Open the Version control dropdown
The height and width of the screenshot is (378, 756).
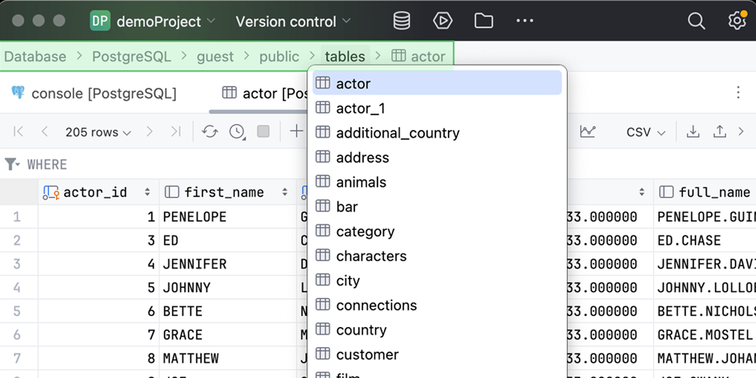[294, 21]
